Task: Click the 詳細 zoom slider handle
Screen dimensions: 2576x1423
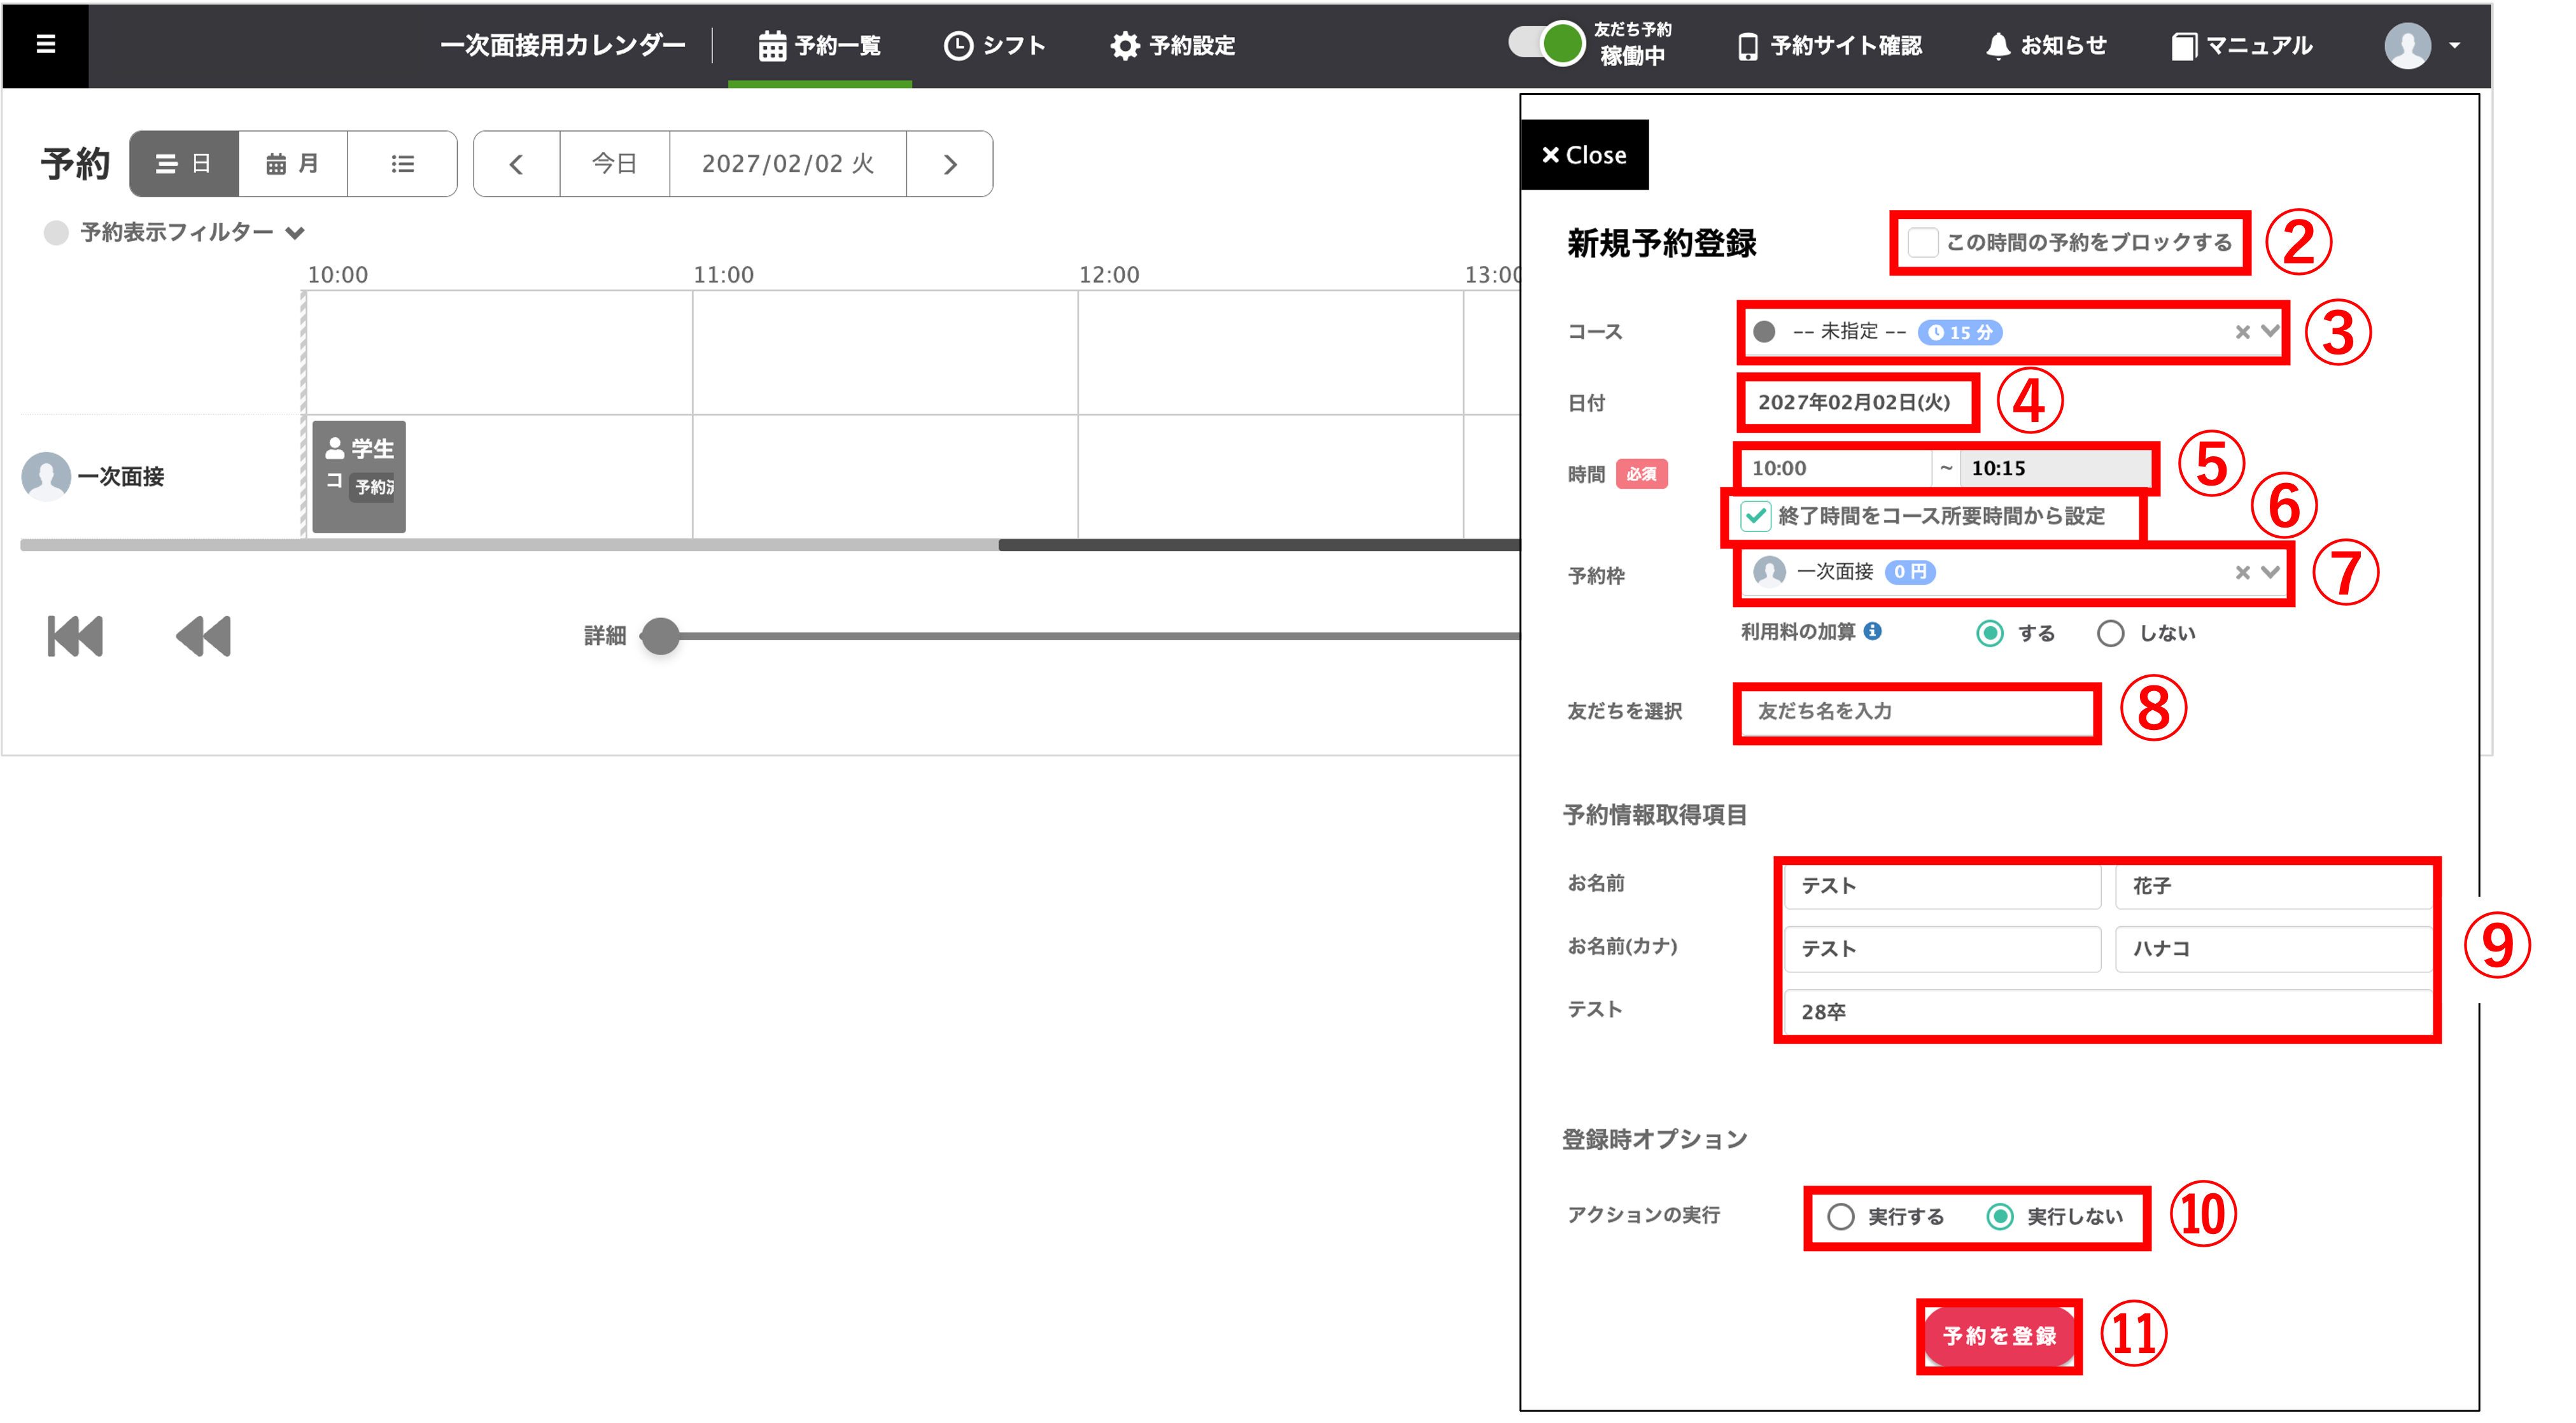Action: pos(660,636)
